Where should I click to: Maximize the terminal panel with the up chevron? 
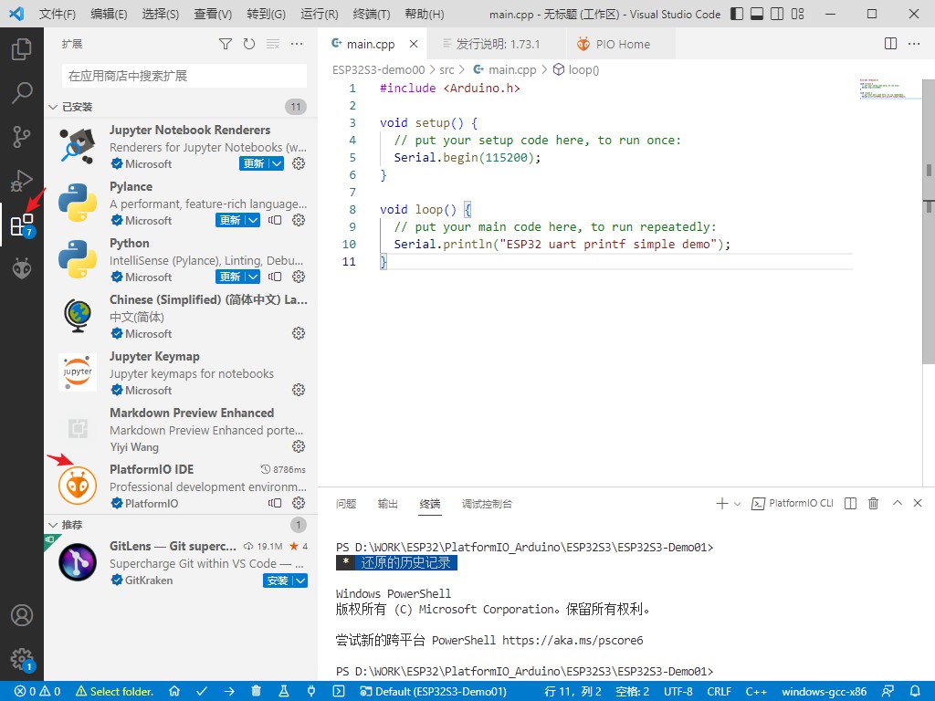(898, 504)
